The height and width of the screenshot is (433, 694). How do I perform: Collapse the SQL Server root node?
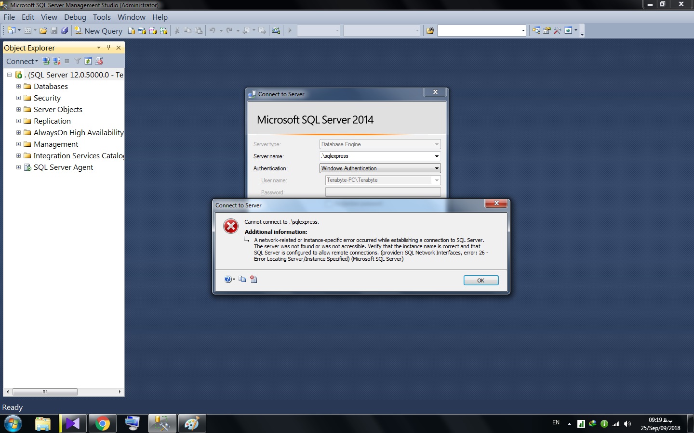[9, 75]
